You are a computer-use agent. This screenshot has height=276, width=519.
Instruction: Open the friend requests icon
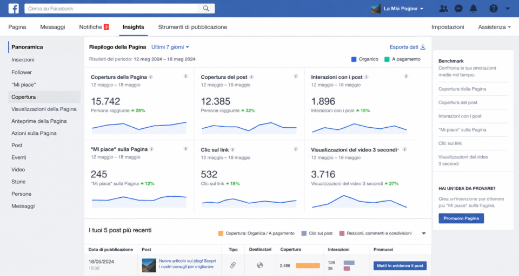(x=443, y=9)
